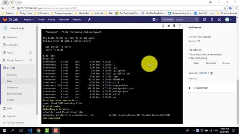
Task: Jump to bottom of job log
Action: (x=180, y=26)
